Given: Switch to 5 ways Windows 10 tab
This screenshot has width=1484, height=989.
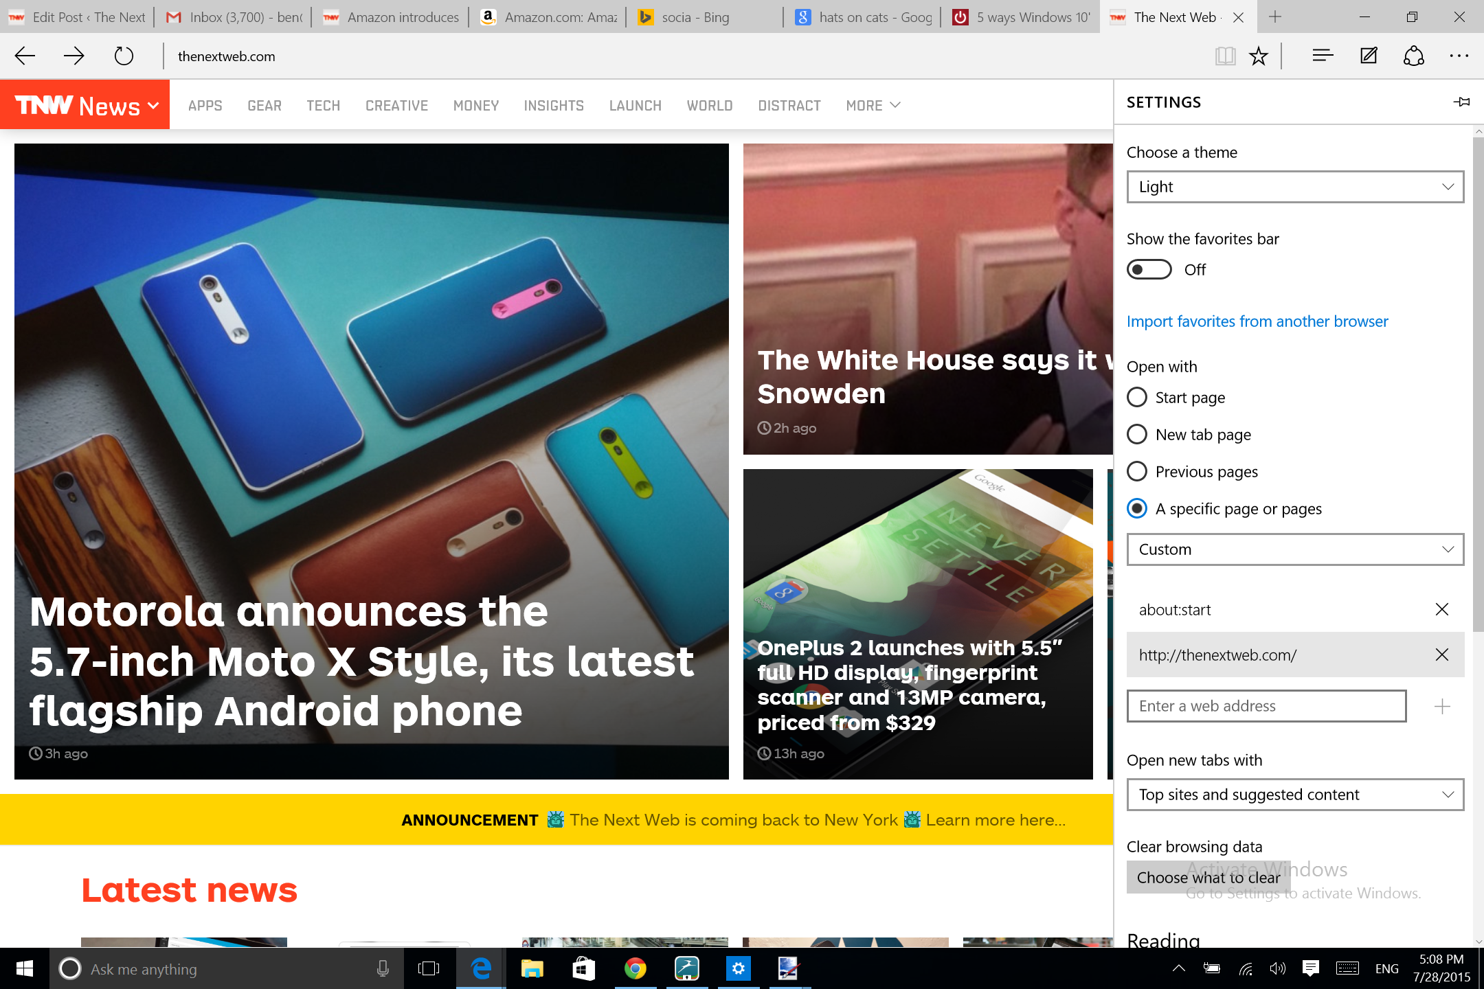Looking at the screenshot, I should pyautogui.click(x=1020, y=17).
